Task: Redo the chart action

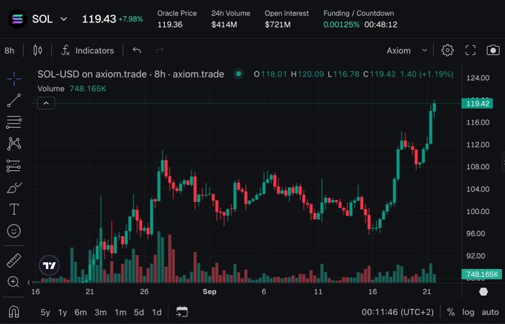Action: [x=160, y=51]
